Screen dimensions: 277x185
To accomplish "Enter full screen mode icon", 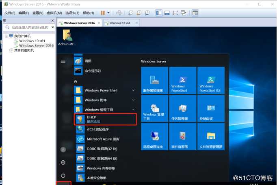I will (175, 13).
